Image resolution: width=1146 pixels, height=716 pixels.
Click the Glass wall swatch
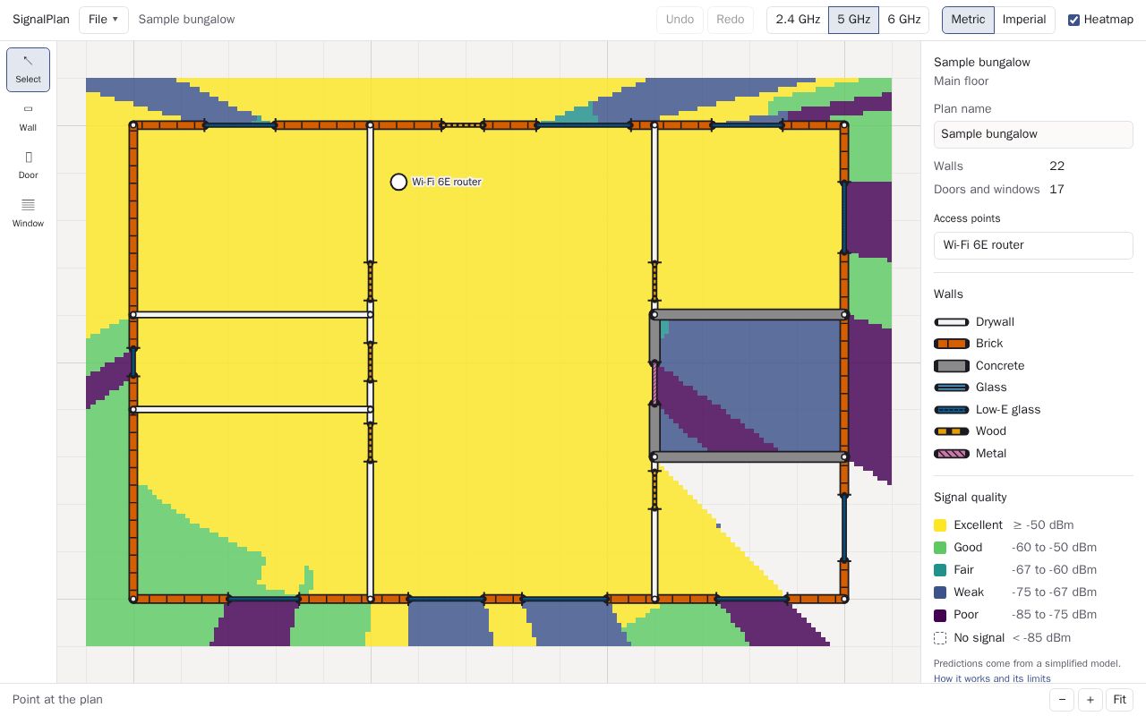[x=952, y=388]
